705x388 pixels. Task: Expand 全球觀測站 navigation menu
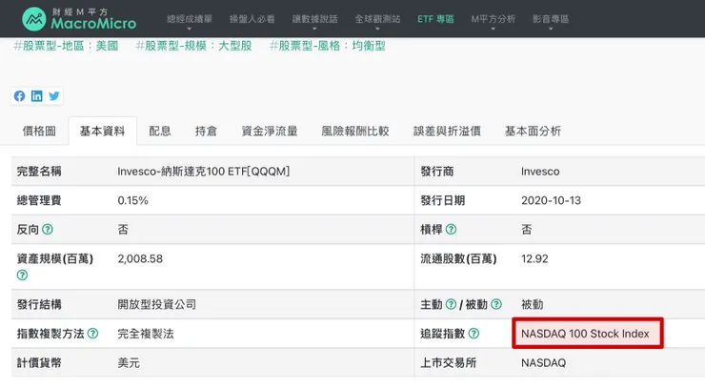(x=377, y=19)
